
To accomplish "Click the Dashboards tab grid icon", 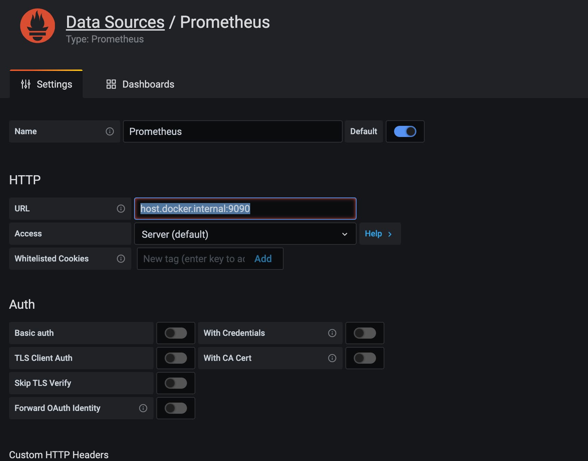I will 111,84.
